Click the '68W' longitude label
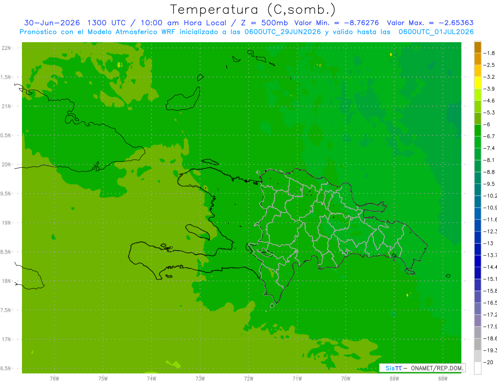The image size is (497, 384). tap(442, 378)
